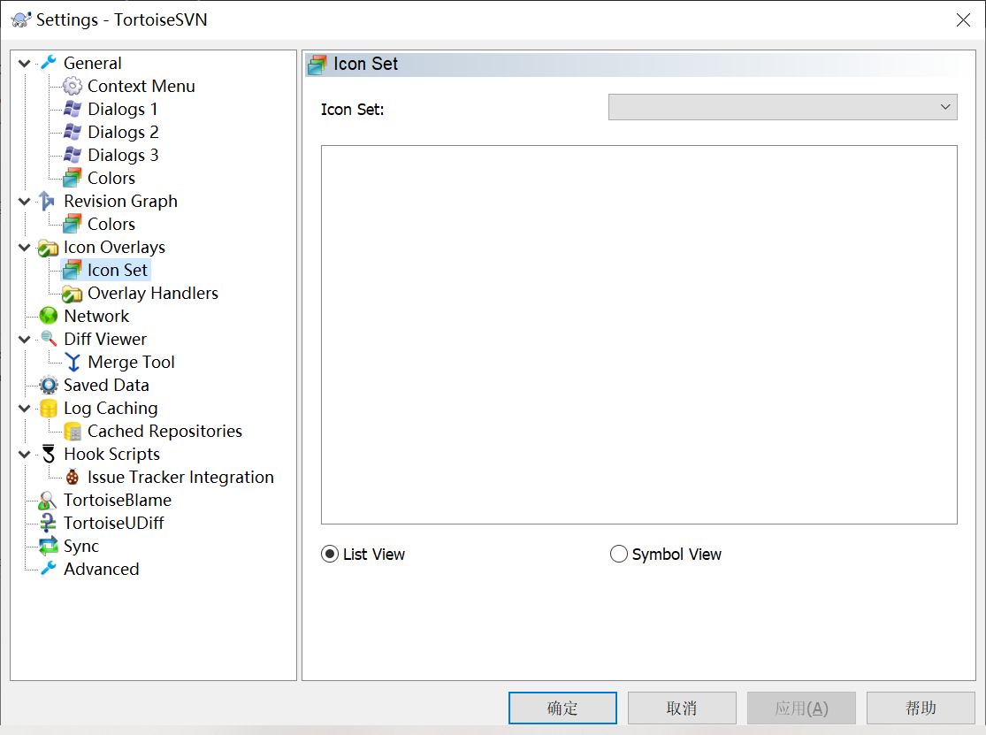Go to the Dialogs 1 page

click(x=123, y=109)
